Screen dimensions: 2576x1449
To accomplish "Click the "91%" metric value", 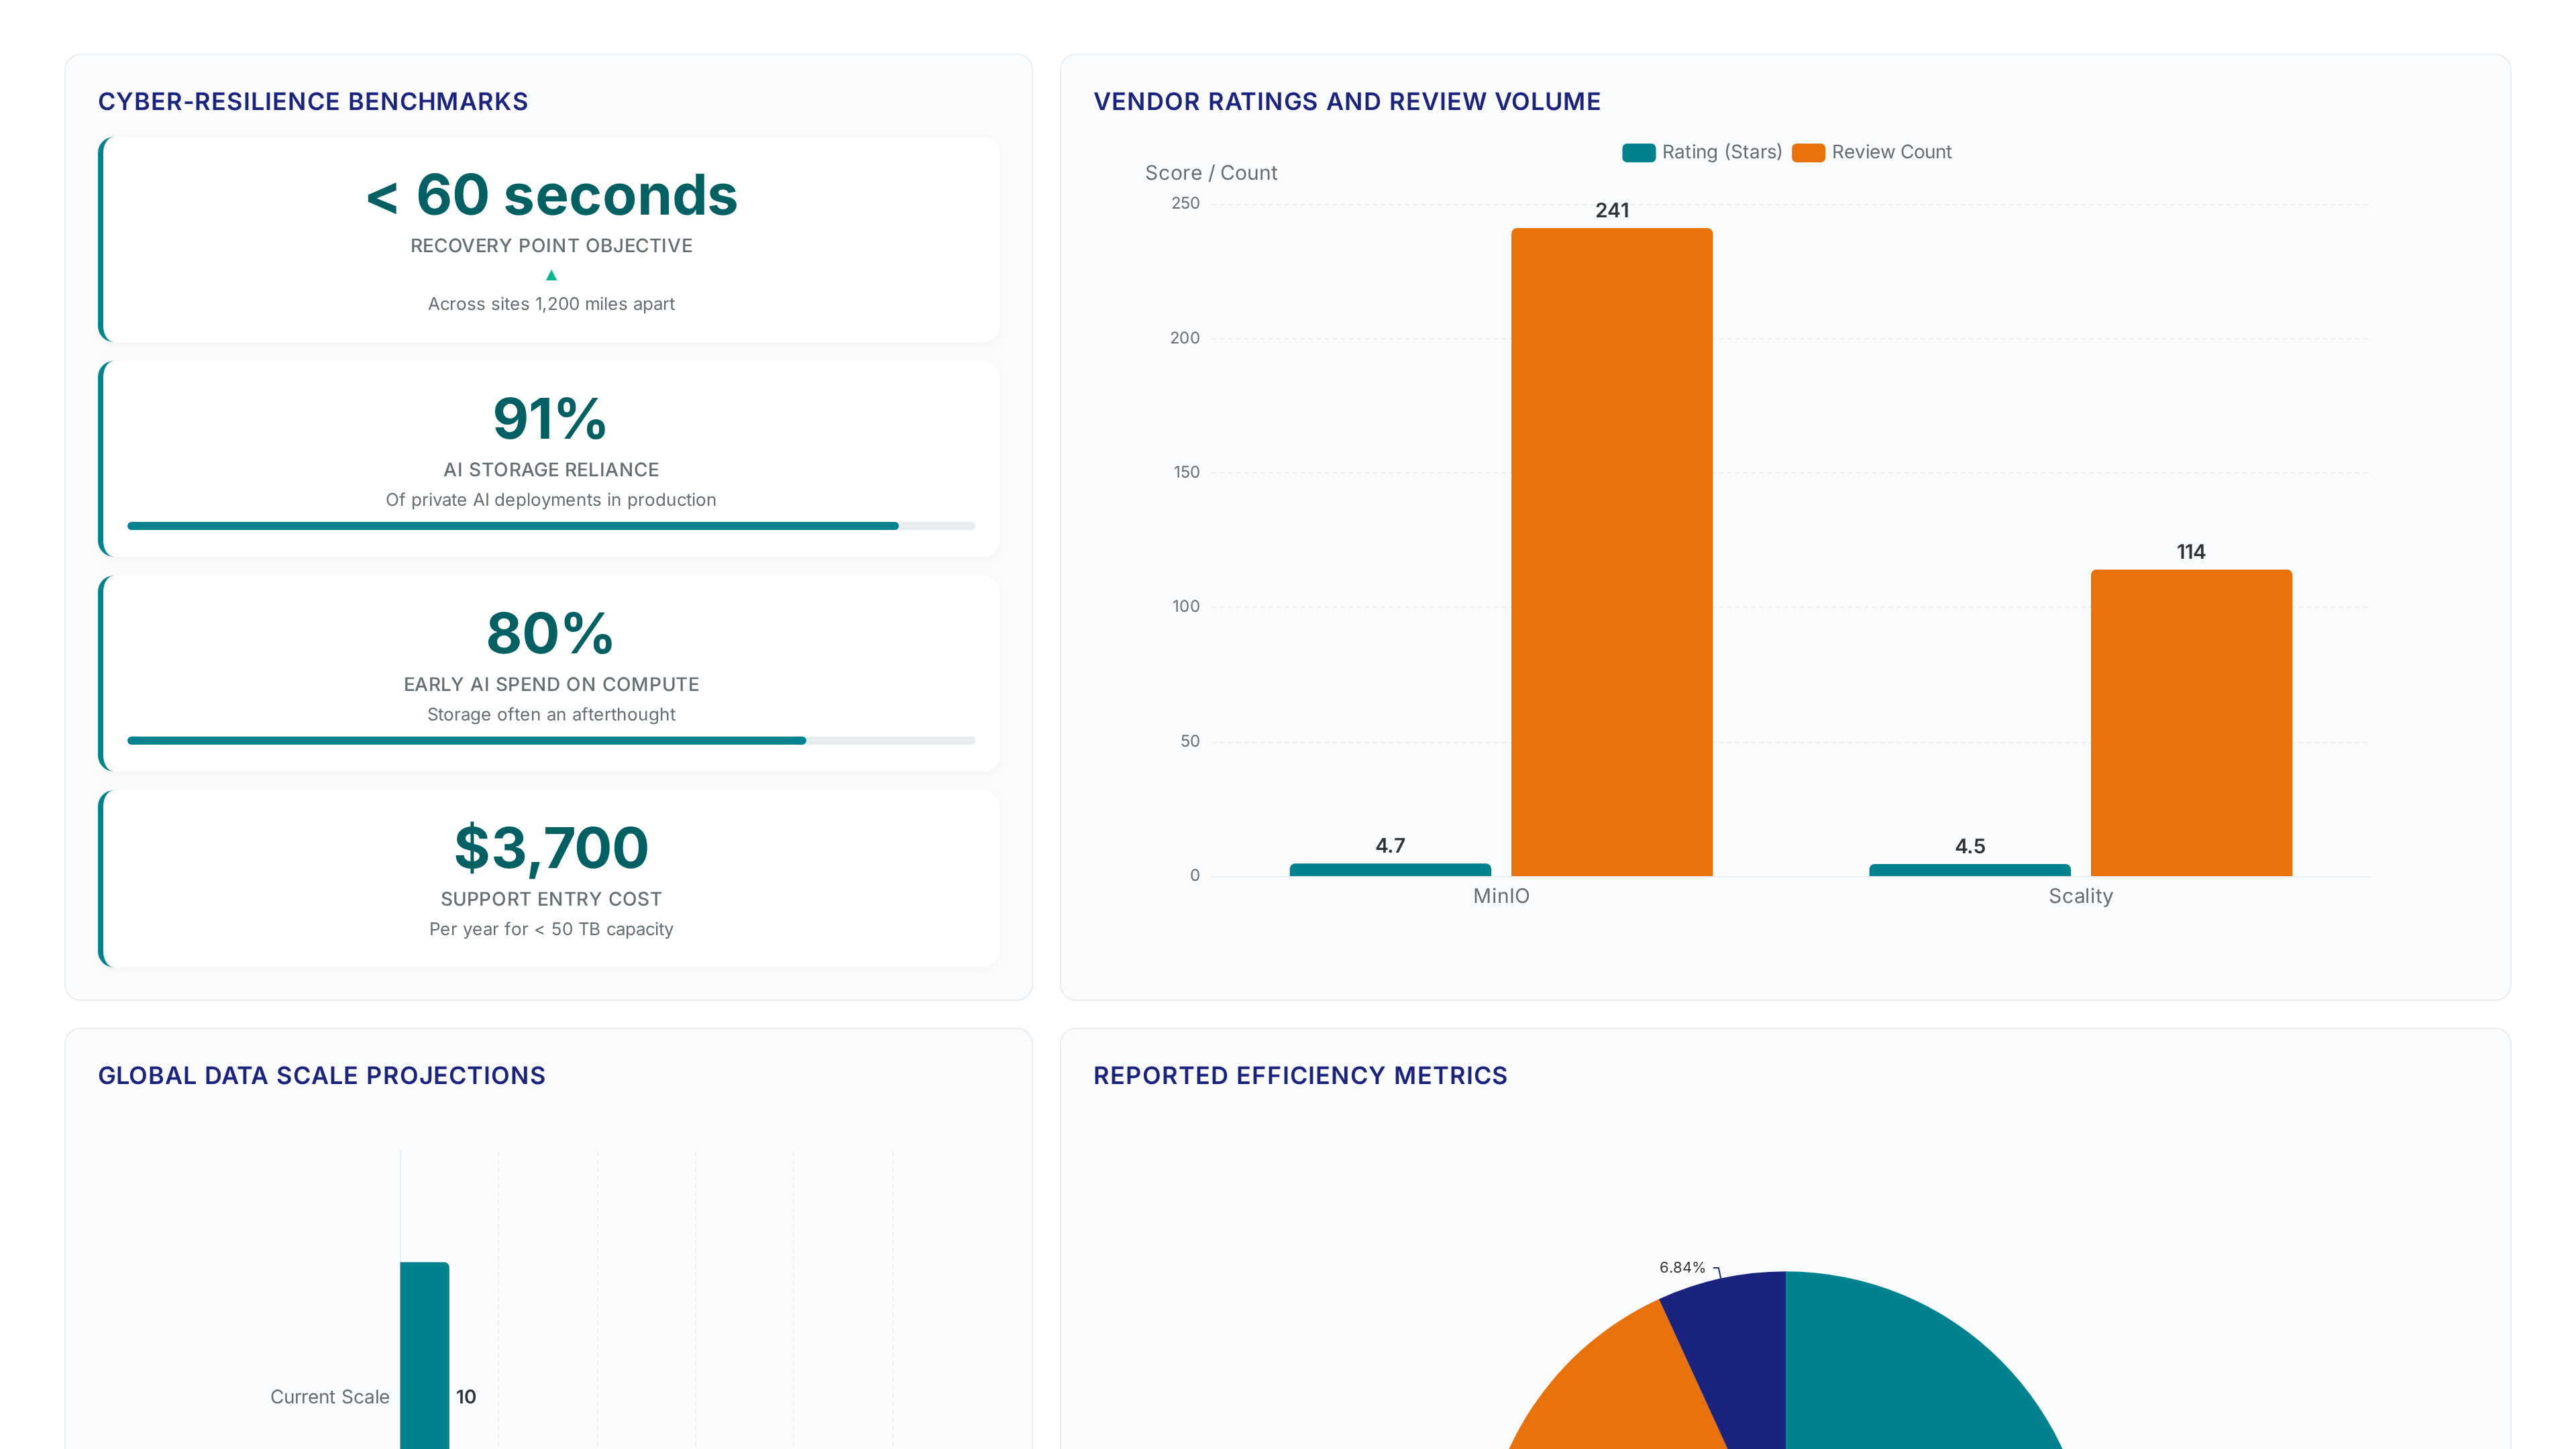I will [x=551, y=418].
